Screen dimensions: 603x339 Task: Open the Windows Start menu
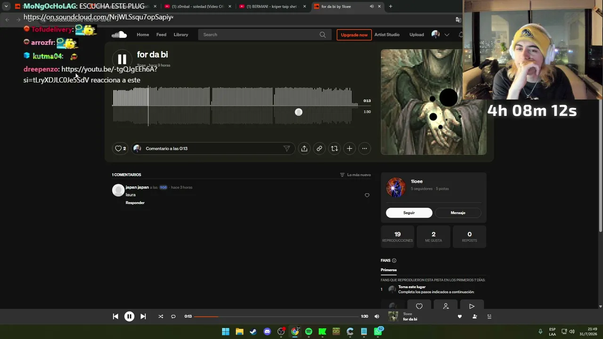tap(226, 331)
